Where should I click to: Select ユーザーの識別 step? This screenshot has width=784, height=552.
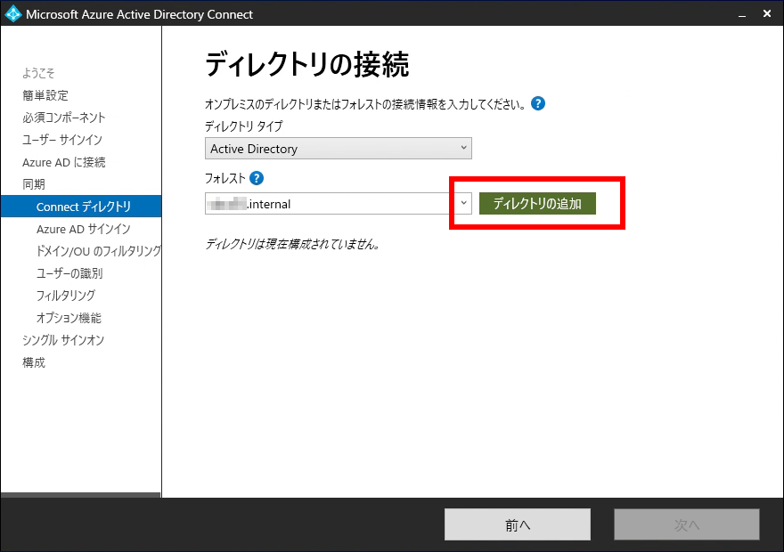[x=69, y=273]
